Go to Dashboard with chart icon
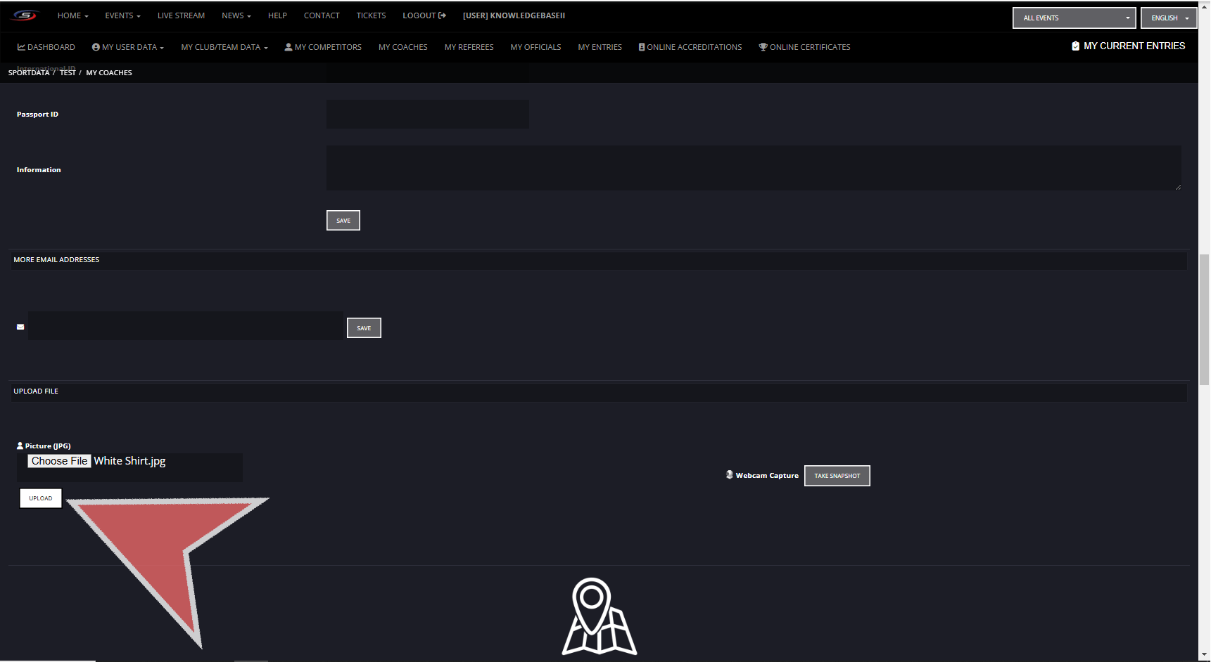Image resolution: width=1211 pixels, height=662 pixels. (x=46, y=47)
